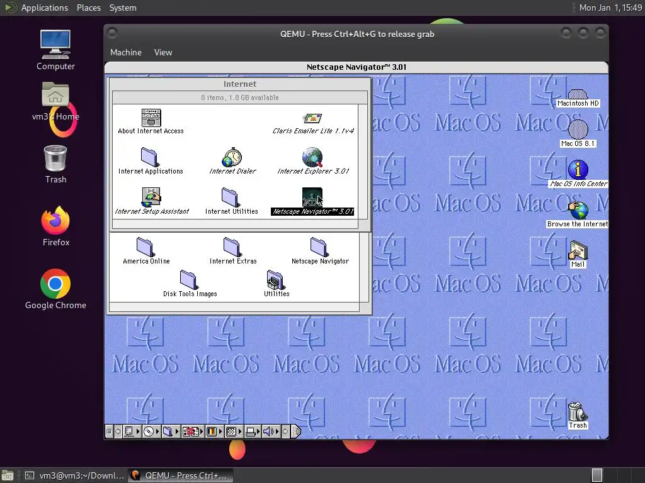Open the Applications menu in top panel

pyautogui.click(x=45, y=8)
